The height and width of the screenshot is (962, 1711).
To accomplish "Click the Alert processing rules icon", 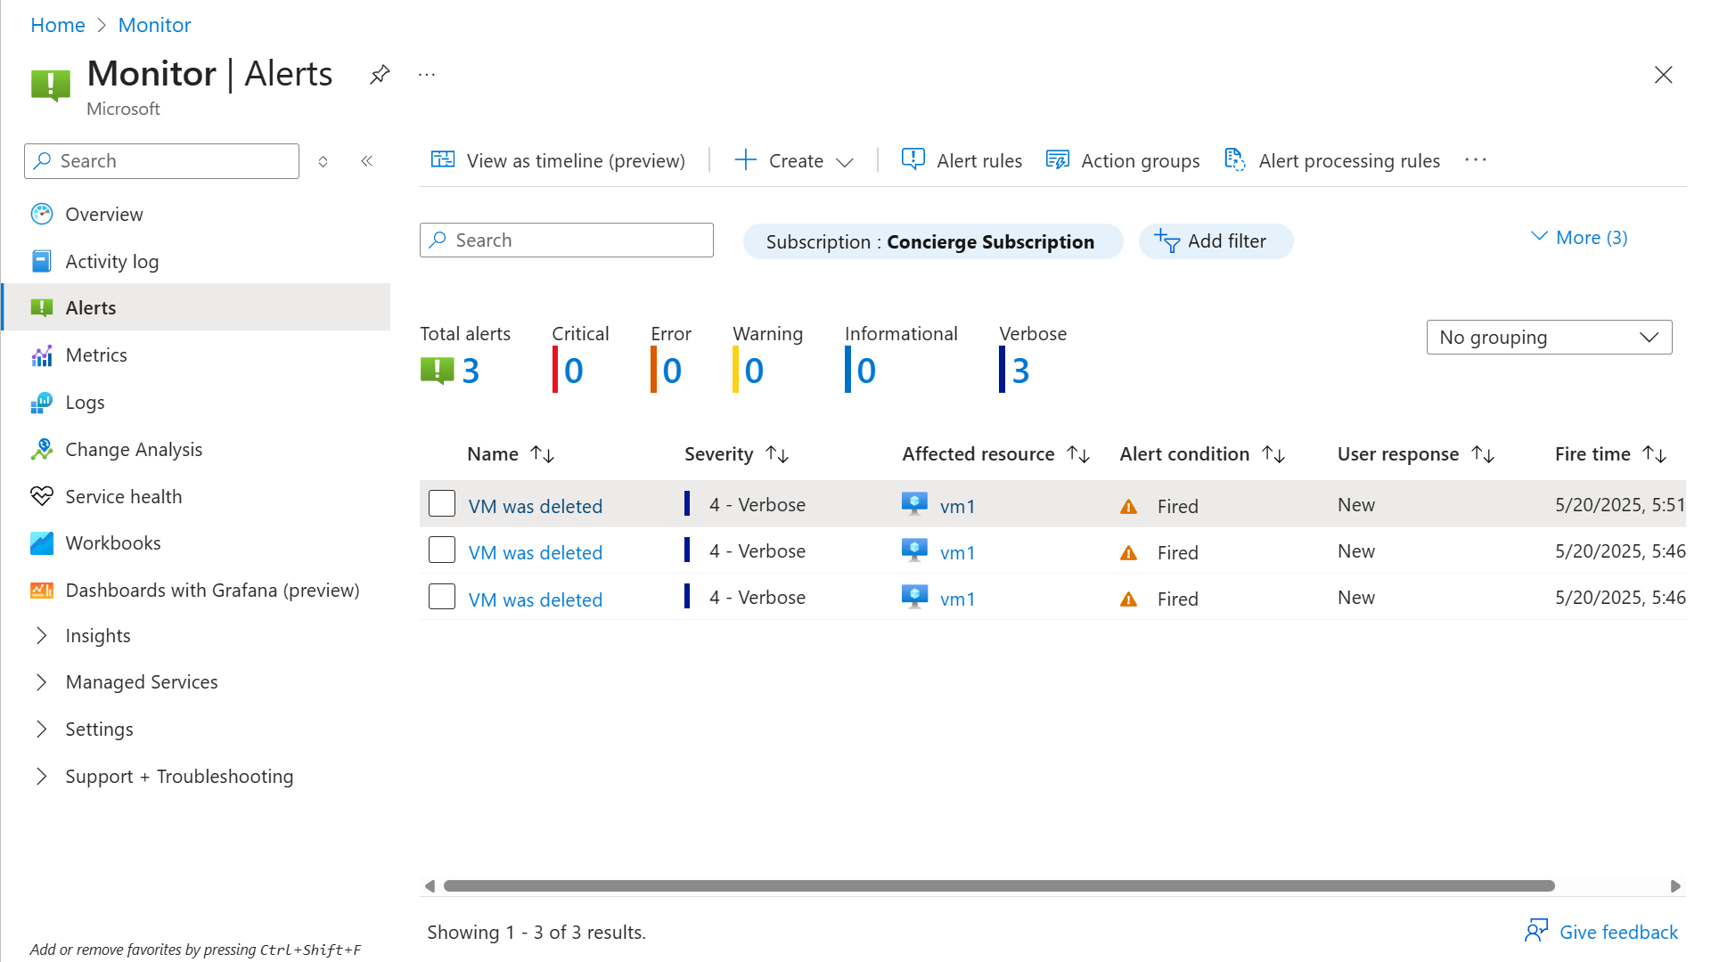I will pos(1235,159).
